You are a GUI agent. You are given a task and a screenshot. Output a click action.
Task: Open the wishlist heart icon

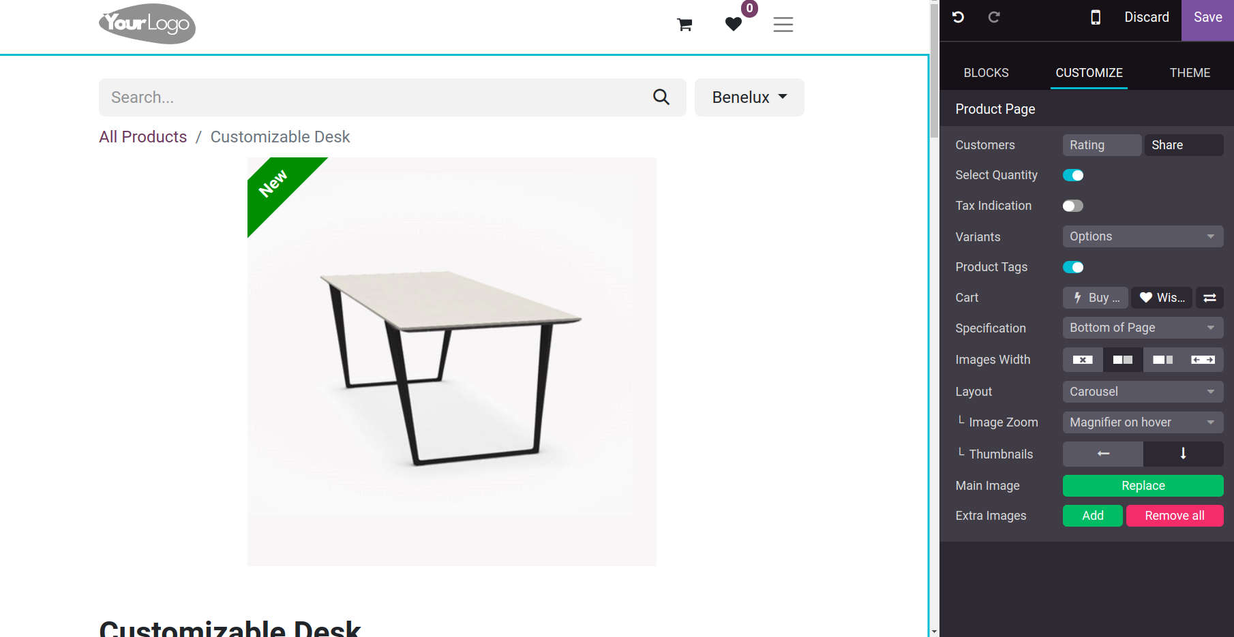pos(734,25)
